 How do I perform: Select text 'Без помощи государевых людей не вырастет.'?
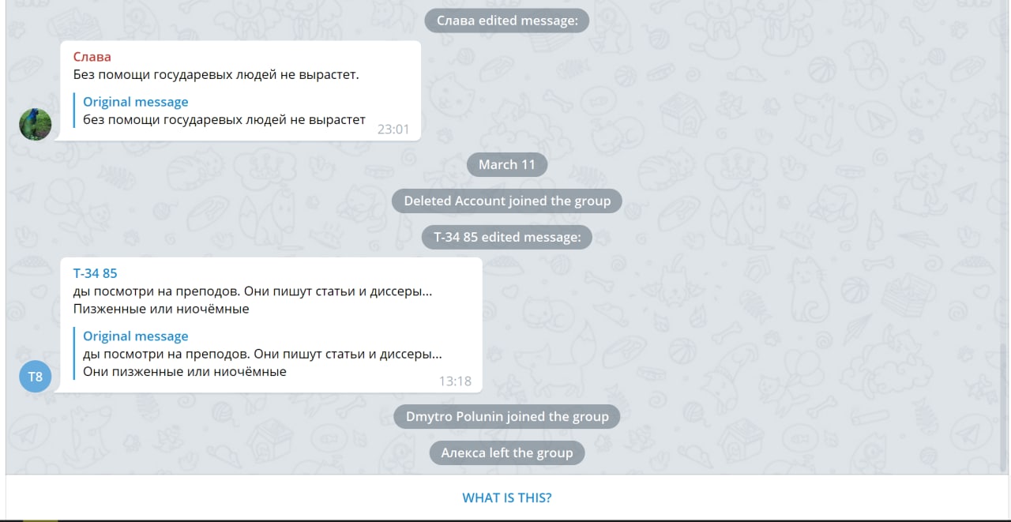coord(216,75)
